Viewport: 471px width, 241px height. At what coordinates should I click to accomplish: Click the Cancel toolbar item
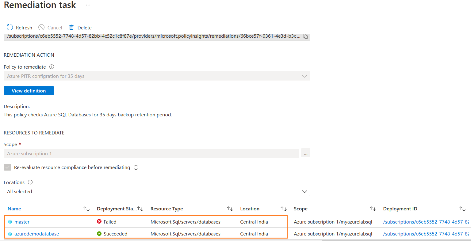pyautogui.click(x=50, y=28)
